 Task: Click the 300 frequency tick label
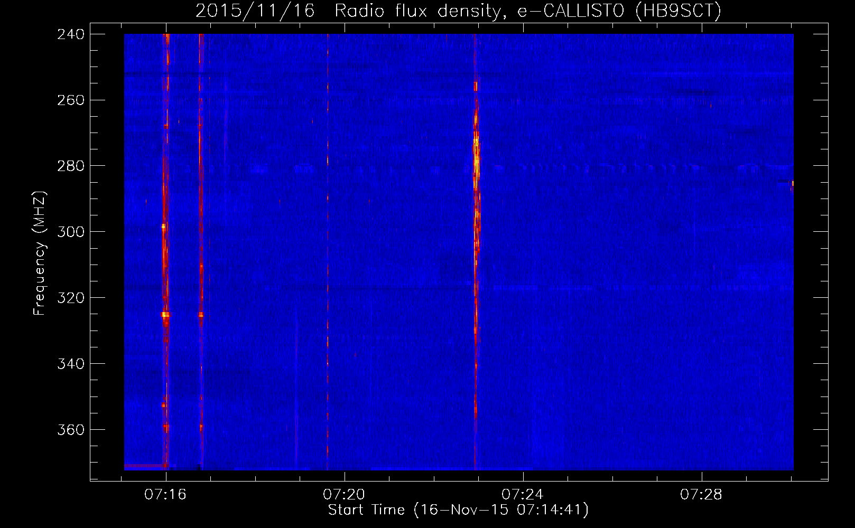pos(71,232)
